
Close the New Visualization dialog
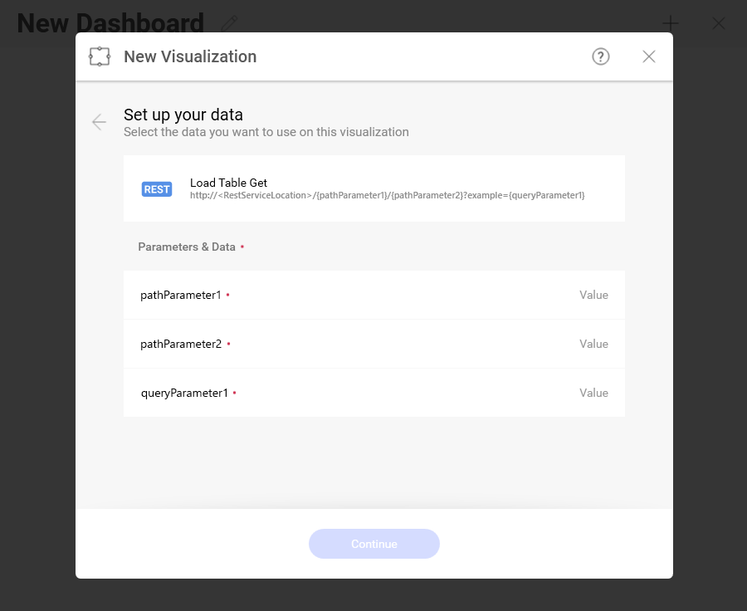click(649, 56)
